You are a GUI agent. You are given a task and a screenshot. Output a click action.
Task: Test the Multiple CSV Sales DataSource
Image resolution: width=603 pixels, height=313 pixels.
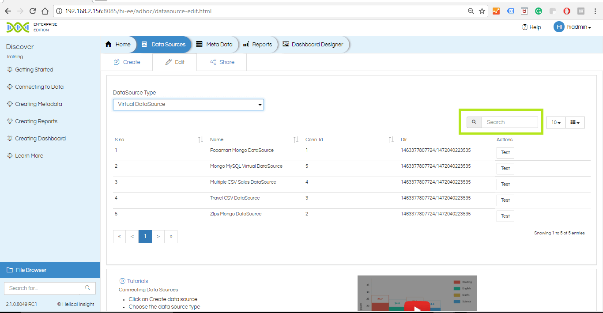(505, 185)
